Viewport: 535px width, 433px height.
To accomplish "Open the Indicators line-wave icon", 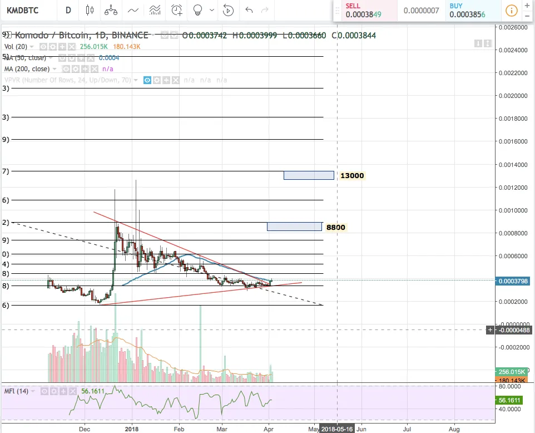I will pos(133,10).
